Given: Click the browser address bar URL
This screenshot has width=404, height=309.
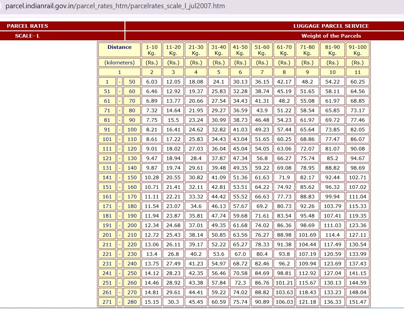Looking at the screenshot, I should point(115,6).
